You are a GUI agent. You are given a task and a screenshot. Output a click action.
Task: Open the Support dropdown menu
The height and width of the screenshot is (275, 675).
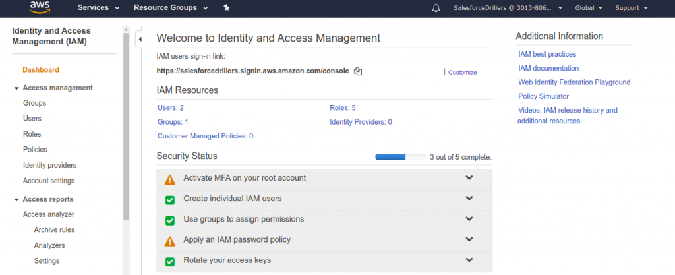[631, 8]
